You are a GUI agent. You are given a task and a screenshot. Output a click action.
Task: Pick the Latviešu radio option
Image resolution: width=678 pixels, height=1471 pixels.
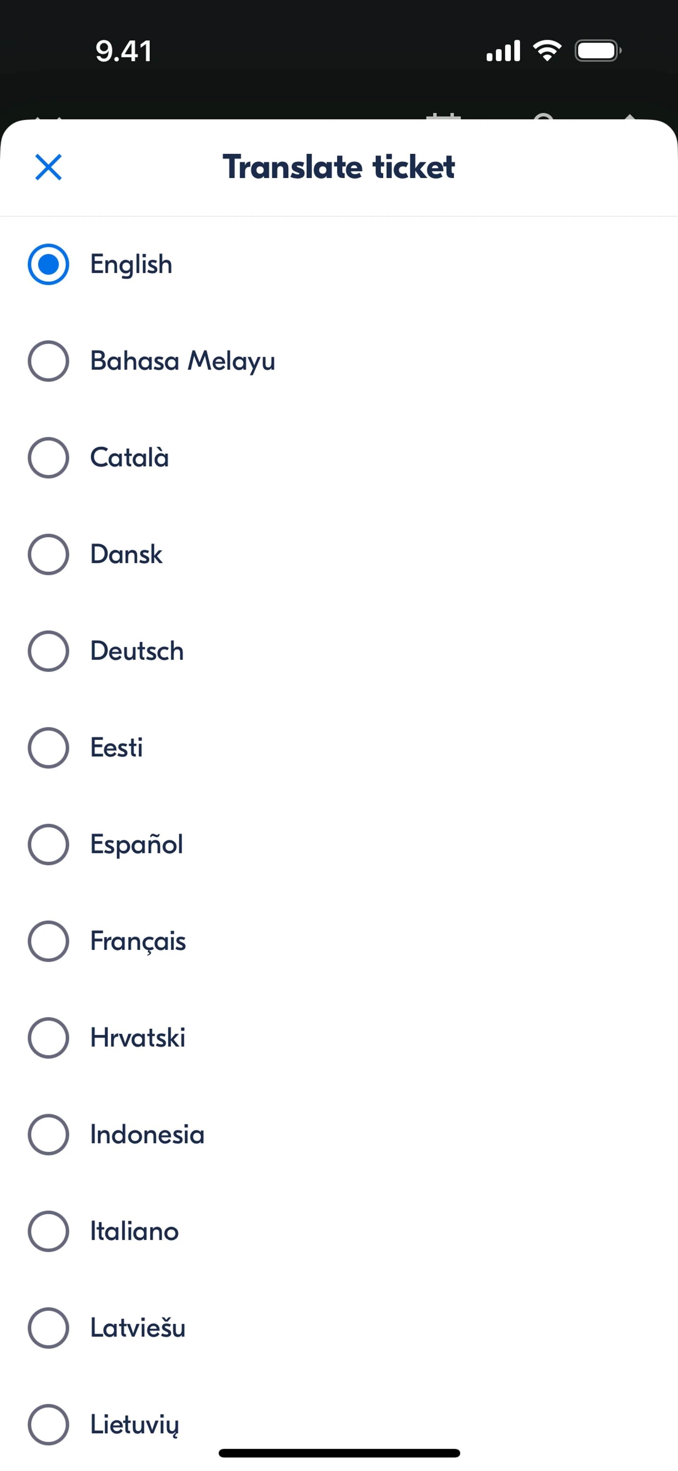click(x=48, y=1328)
